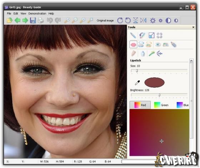Switch to the Green color tab

(161, 105)
